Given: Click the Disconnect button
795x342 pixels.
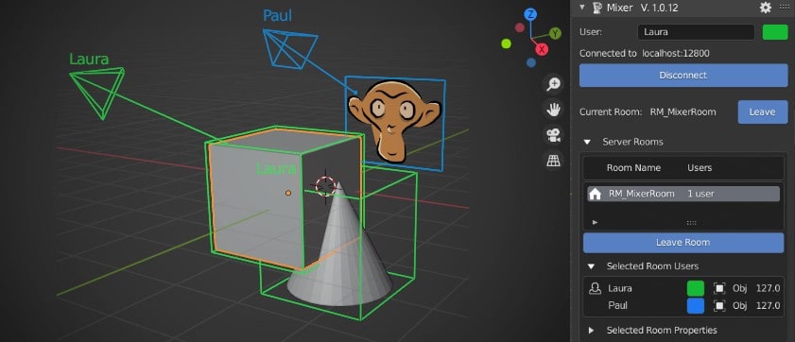Looking at the screenshot, I should coord(683,76).
